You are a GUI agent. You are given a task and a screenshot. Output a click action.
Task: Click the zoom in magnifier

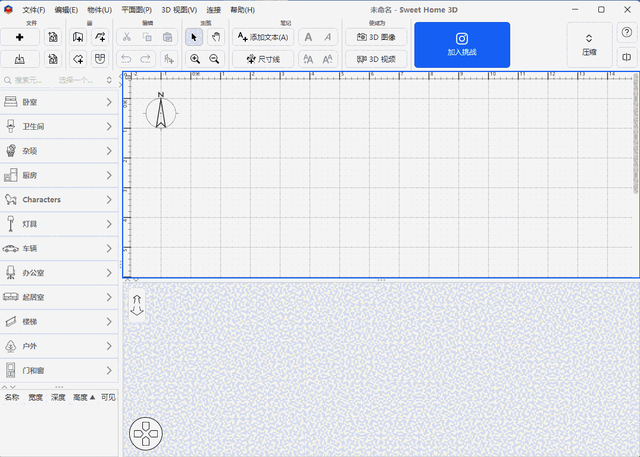coord(195,59)
